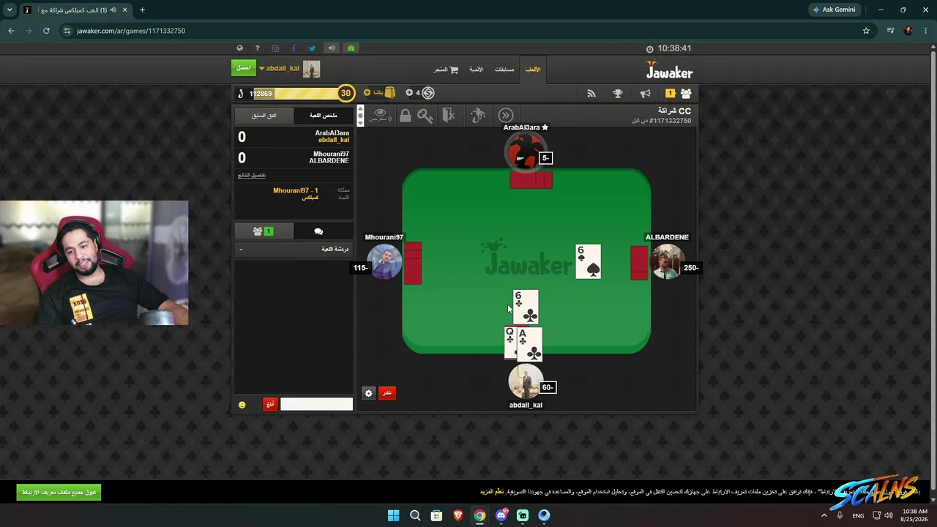Open abdall_kal profile picture in header
937x527 pixels.
312,69
